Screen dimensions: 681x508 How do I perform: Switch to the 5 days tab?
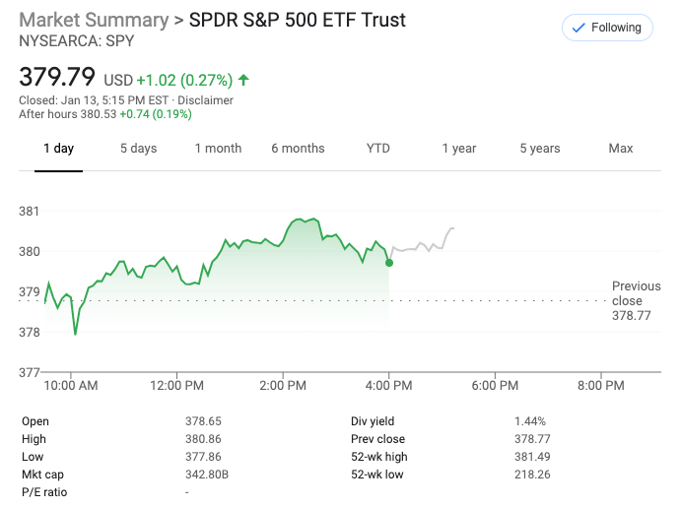pyautogui.click(x=138, y=149)
